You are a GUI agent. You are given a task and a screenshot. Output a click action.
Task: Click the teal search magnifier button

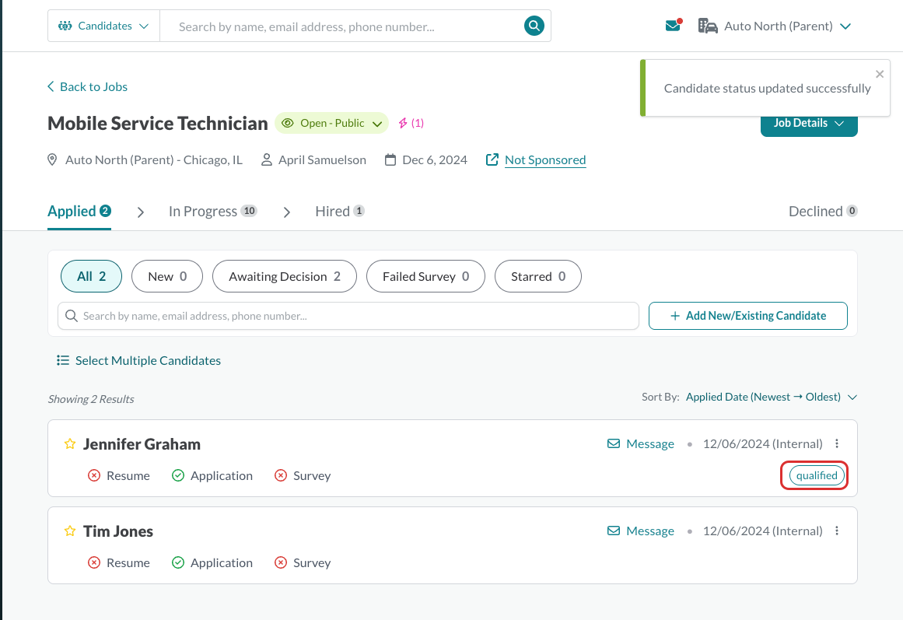[534, 26]
